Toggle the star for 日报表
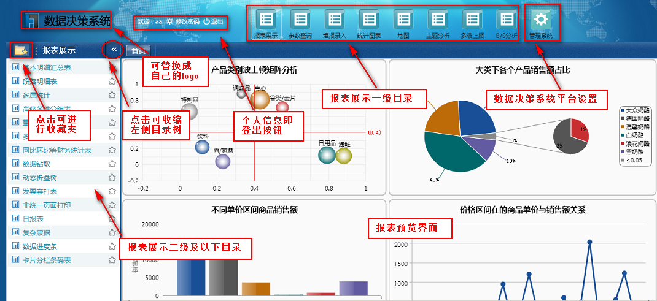Image resolution: width=657 pixels, height=301 pixels. [112, 218]
